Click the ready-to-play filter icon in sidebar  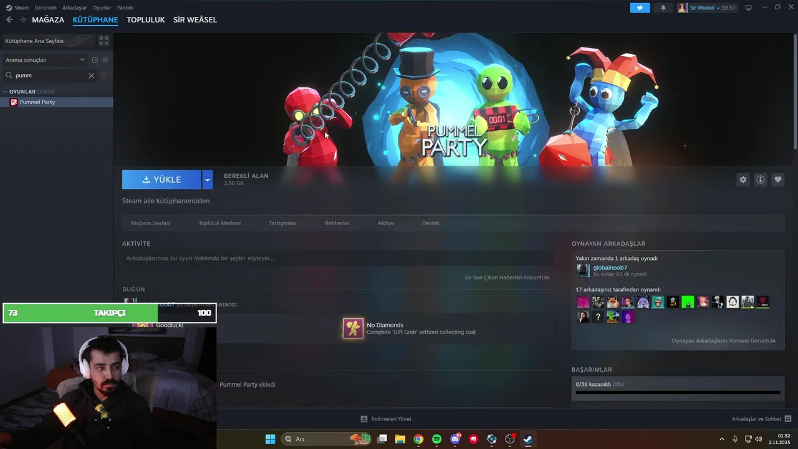point(105,60)
